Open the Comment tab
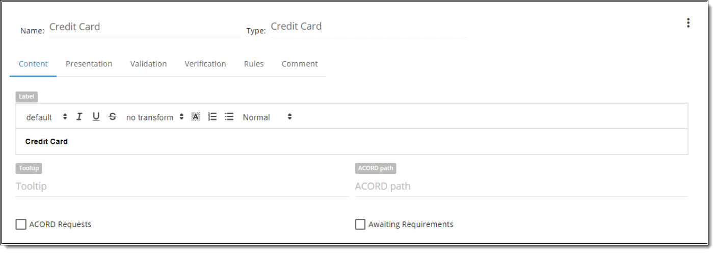Image resolution: width=716 pixels, height=253 pixels. pos(300,64)
